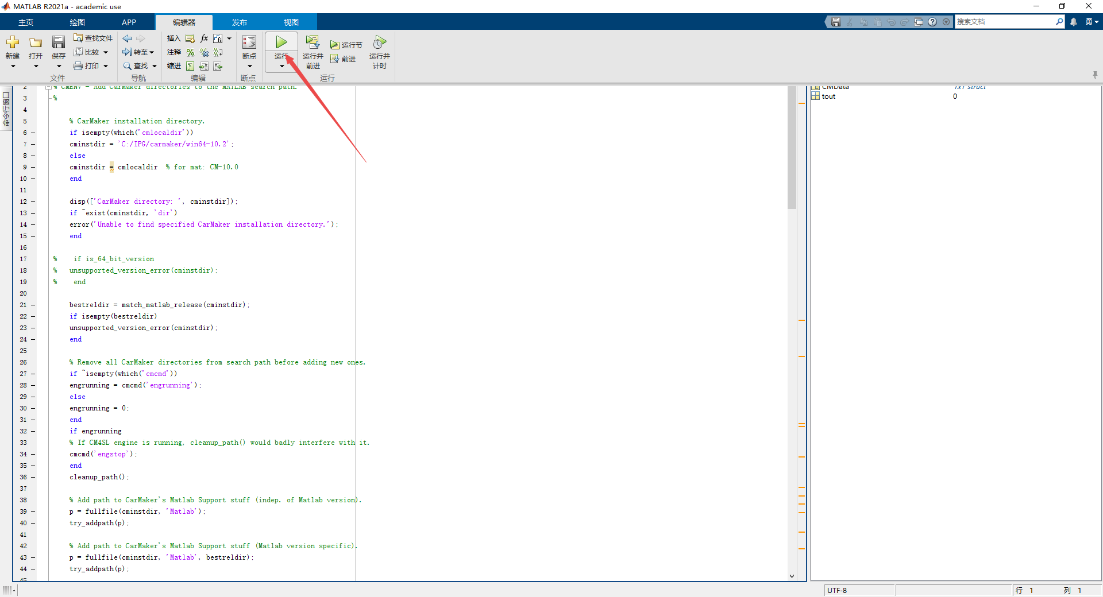Open the Open (打开) dropdown arrow
1103x597 pixels.
pyautogui.click(x=36, y=66)
